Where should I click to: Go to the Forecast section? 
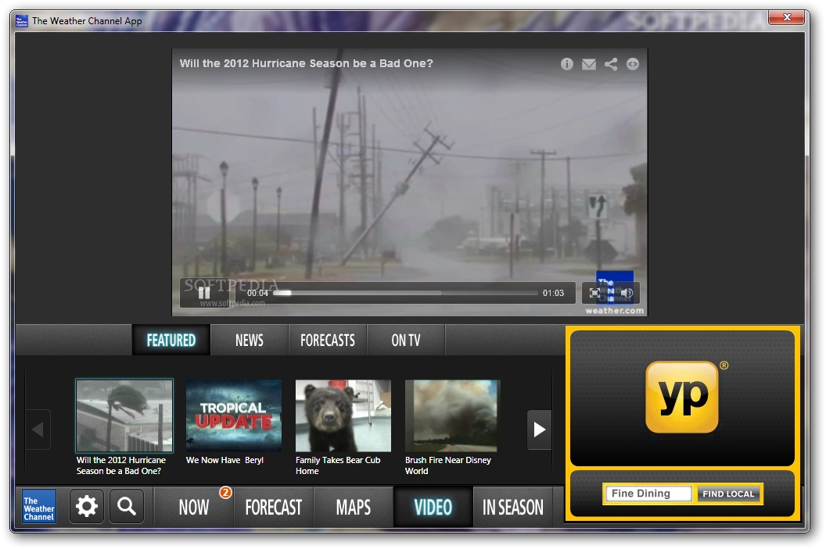(x=274, y=508)
